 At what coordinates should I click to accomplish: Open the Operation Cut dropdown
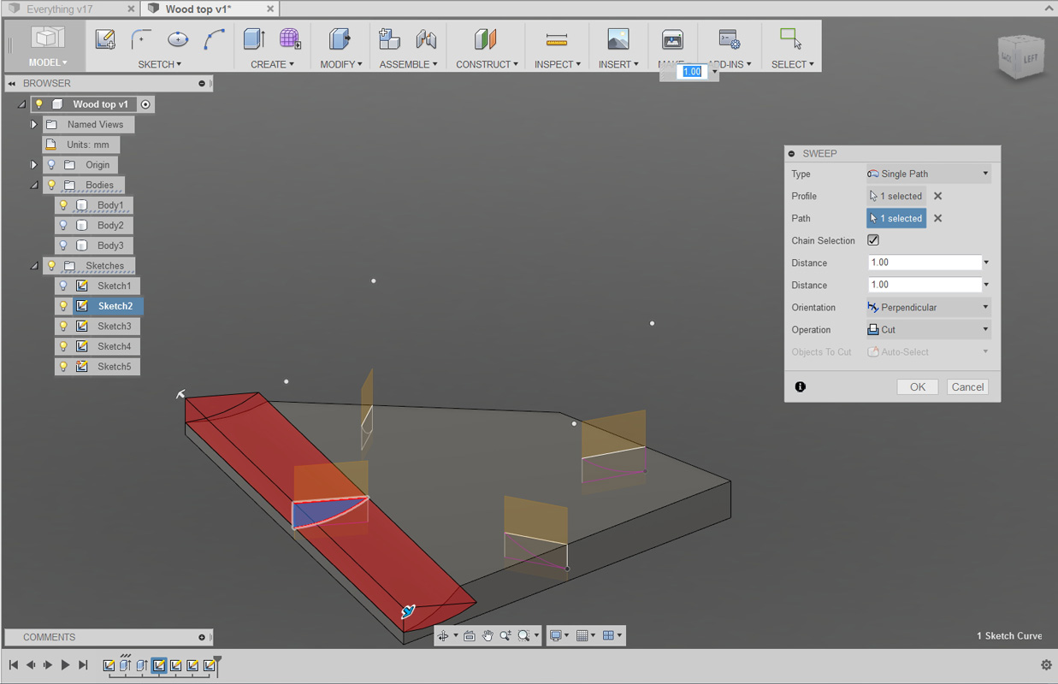click(x=929, y=329)
